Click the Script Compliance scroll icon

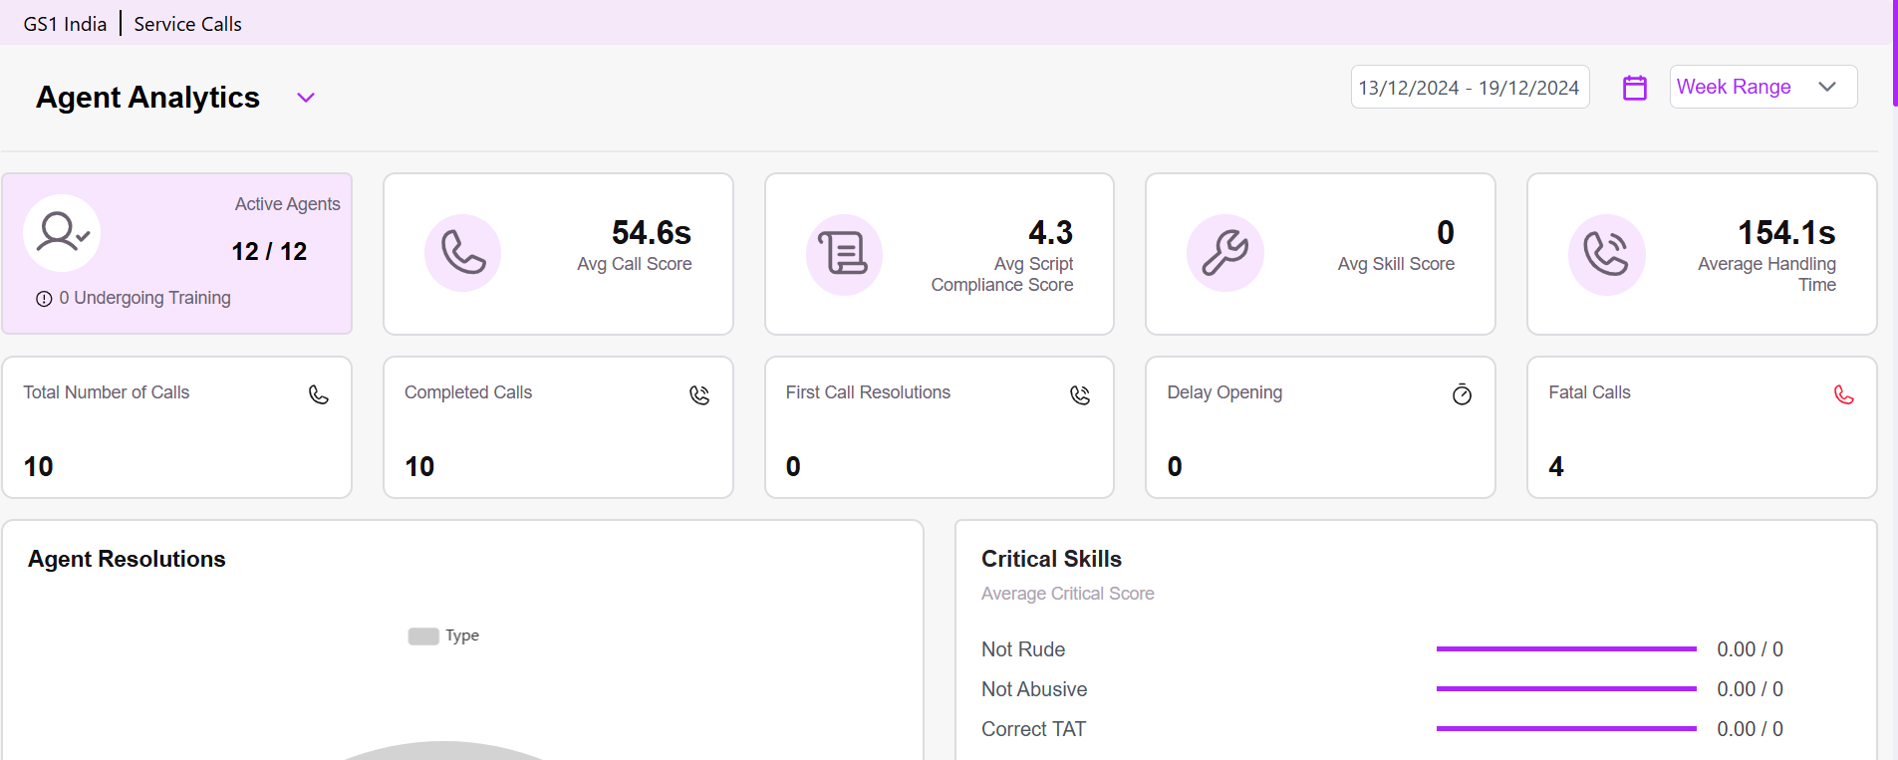click(844, 254)
